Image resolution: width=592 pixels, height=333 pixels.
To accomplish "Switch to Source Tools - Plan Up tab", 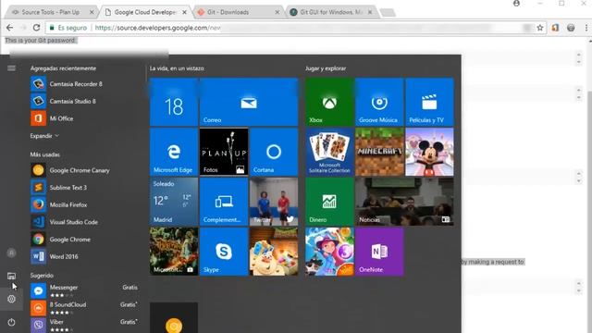I will 51,12.
